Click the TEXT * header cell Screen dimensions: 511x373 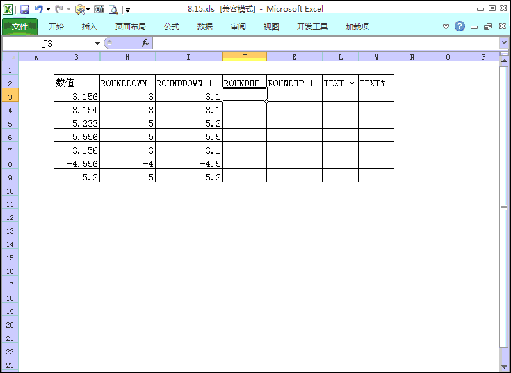pyautogui.click(x=340, y=82)
